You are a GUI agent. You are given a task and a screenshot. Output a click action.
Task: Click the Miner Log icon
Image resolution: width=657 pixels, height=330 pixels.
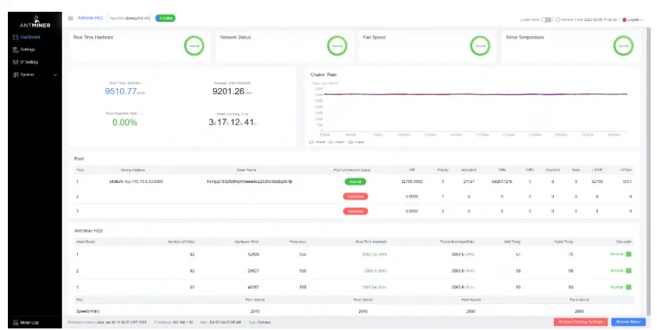click(x=16, y=322)
